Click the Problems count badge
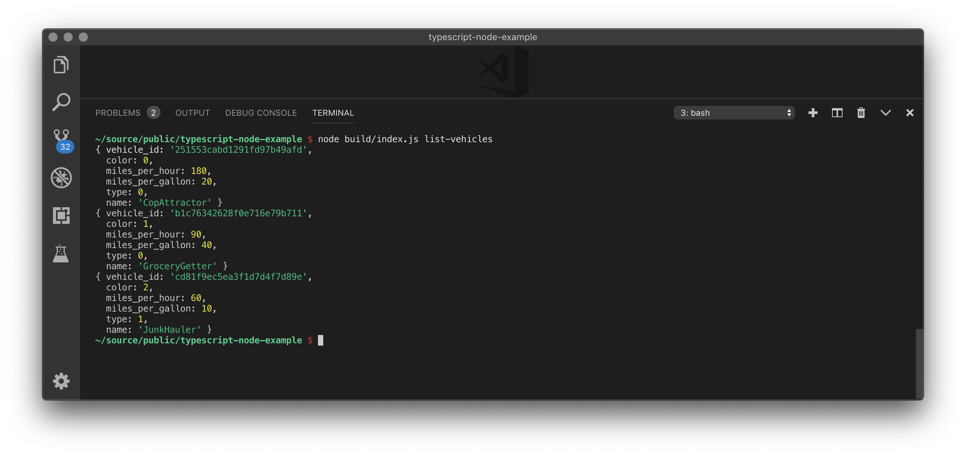This screenshot has height=456, width=966. (153, 113)
